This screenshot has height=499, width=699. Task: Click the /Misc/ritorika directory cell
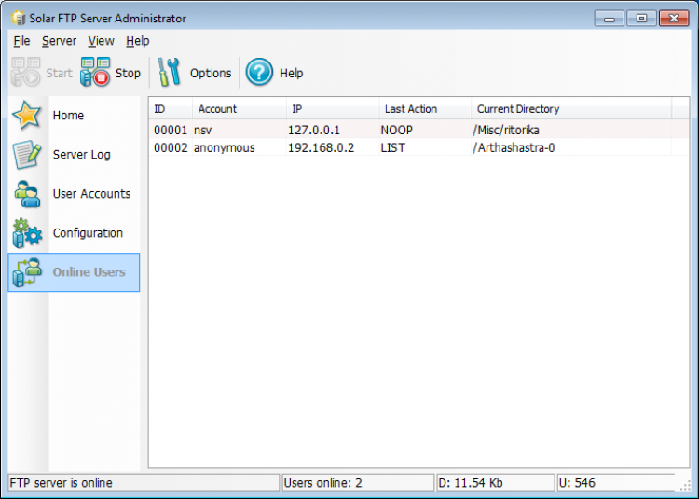(x=506, y=131)
